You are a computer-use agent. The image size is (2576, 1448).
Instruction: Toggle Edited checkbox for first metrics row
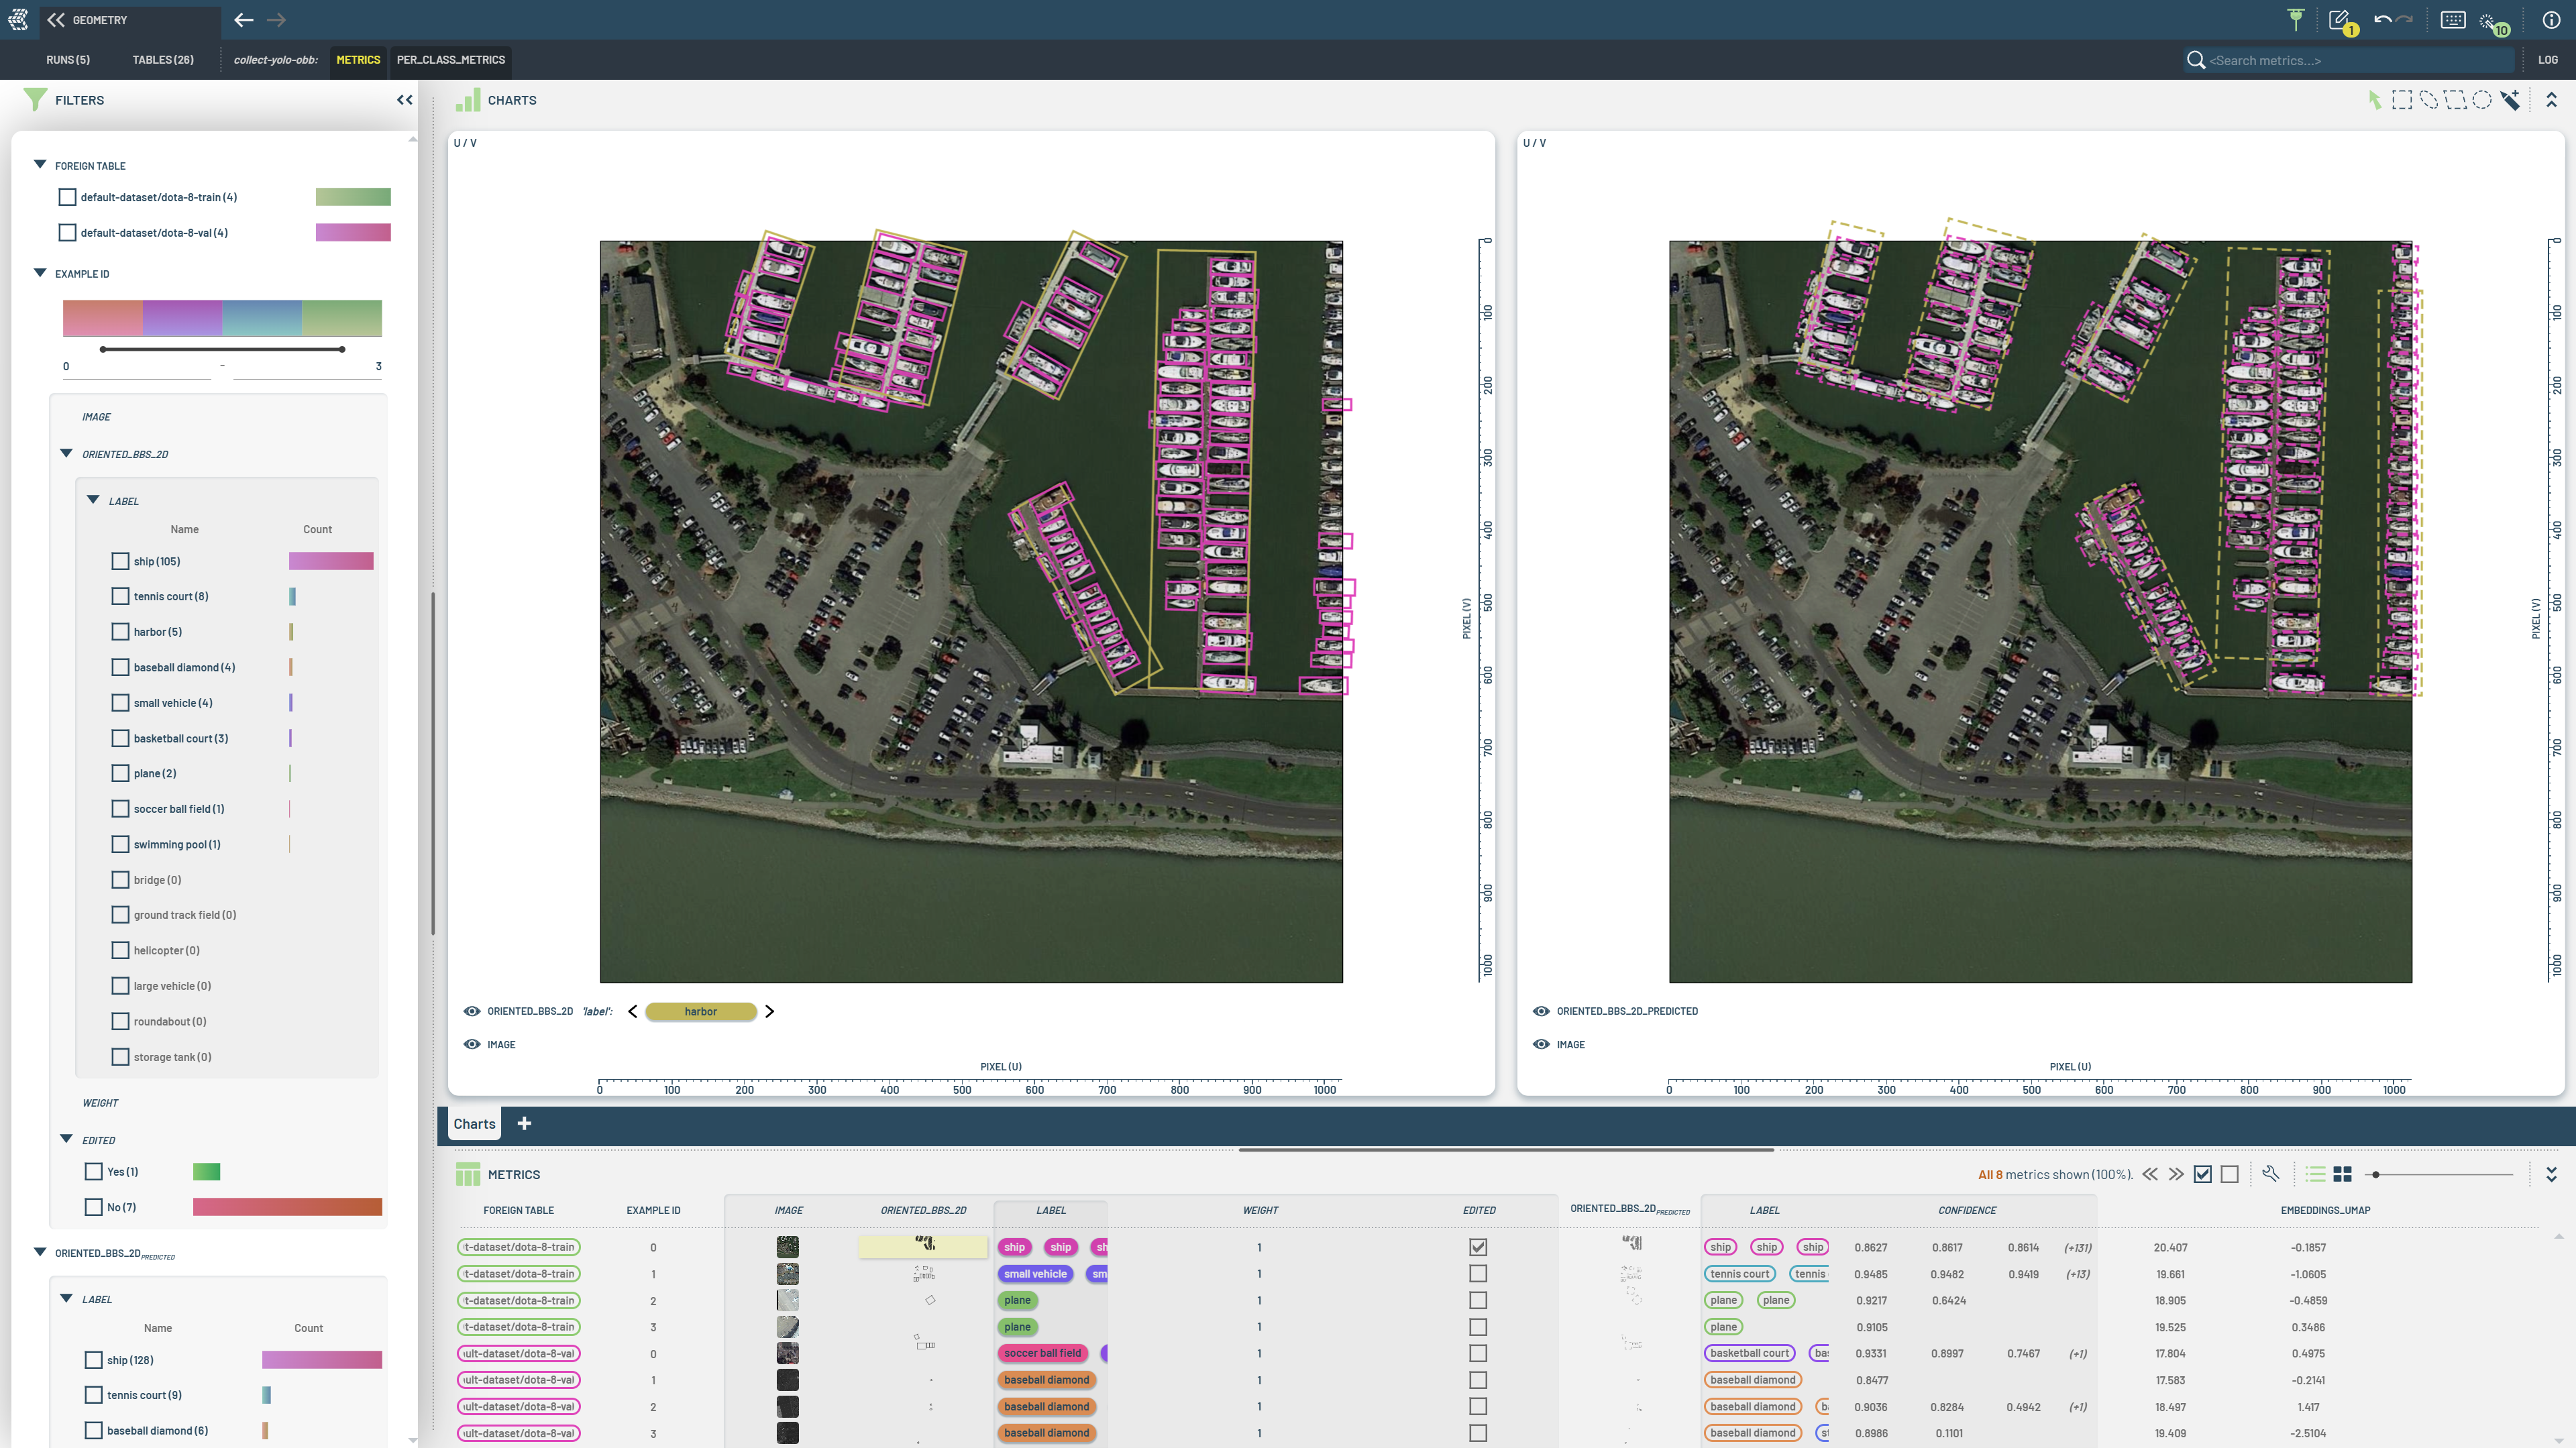[x=1478, y=1247]
